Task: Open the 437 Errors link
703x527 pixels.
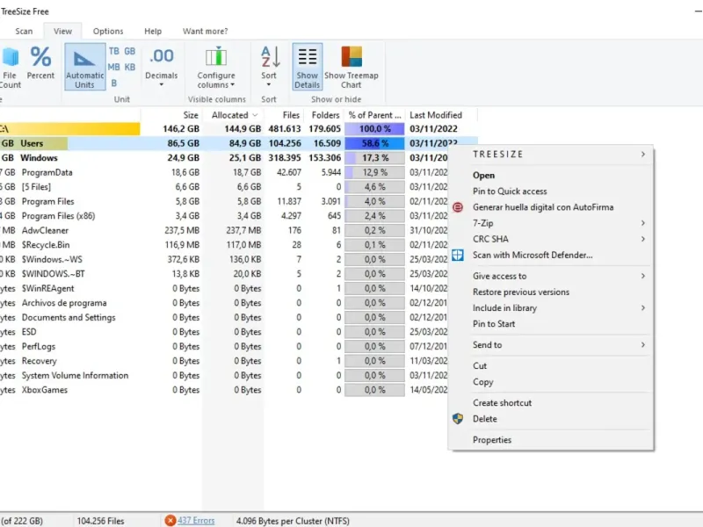Action: point(196,521)
